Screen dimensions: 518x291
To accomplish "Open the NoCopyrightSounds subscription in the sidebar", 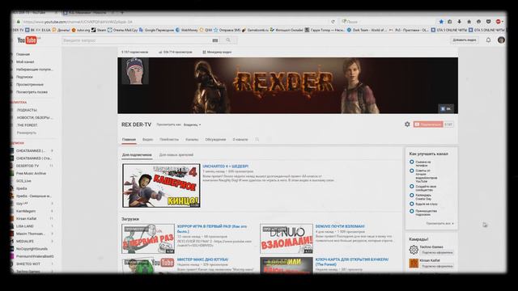I will [32, 249].
